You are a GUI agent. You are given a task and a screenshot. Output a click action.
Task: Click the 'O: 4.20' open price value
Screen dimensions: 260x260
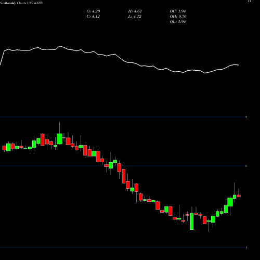[93, 11]
